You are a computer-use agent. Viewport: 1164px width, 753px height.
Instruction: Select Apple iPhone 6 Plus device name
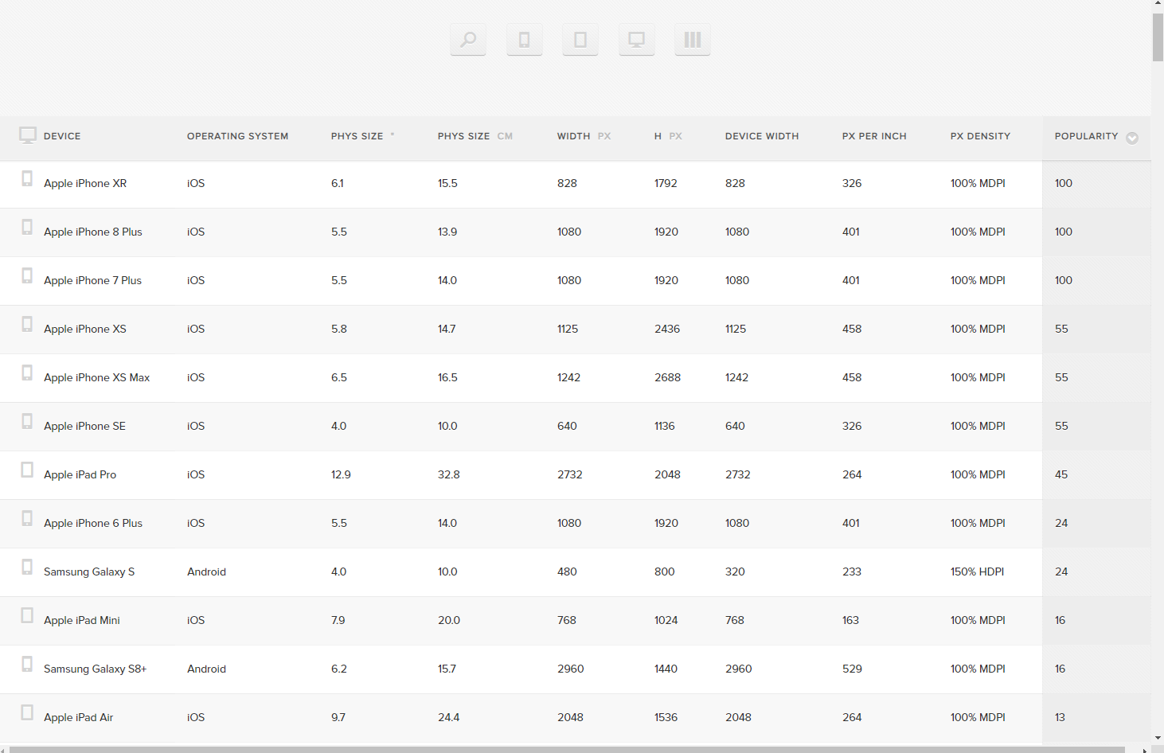pyautogui.click(x=93, y=523)
